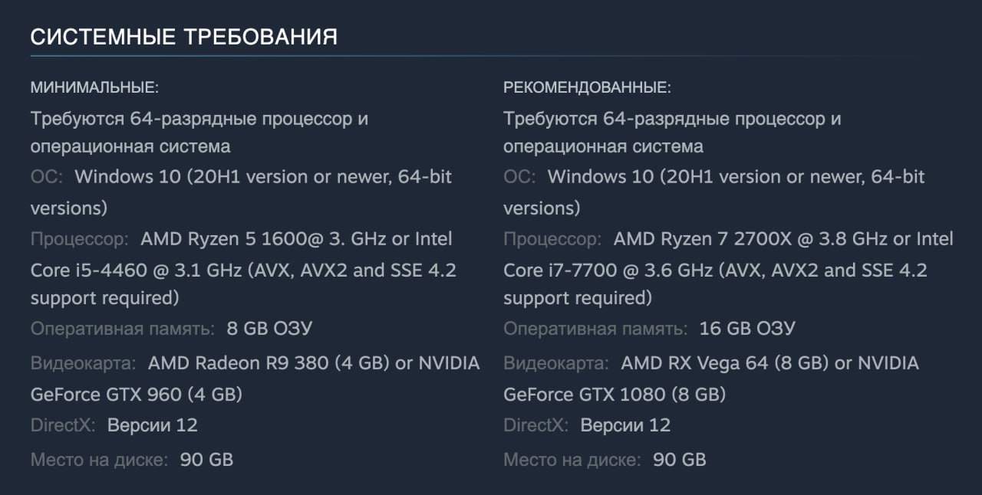Screen dimensions: 982x495
Task: Click the GeForce GTX 960 text
Action: click(x=106, y=395)
